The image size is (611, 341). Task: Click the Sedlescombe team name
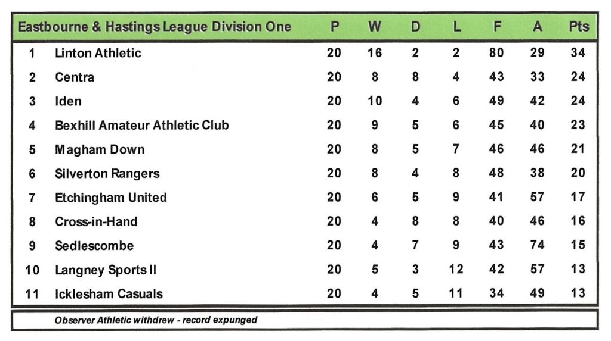click(94, 246)
